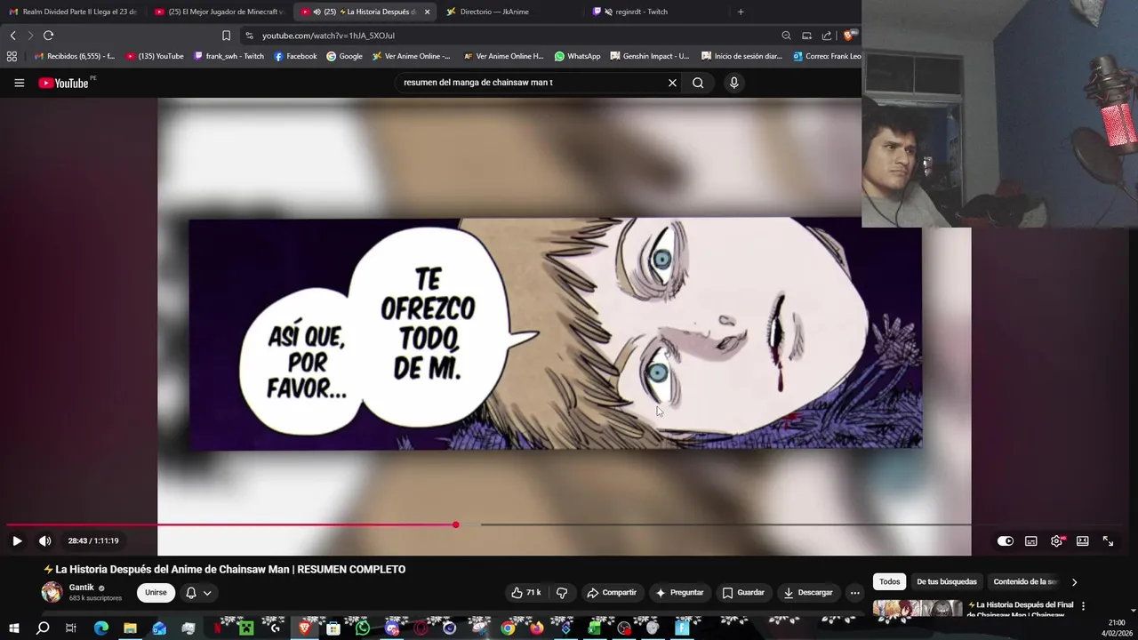The image size is (1138, 640).
Task: Open Correo: Frank Leo bookmark
Action: point(826,56)
